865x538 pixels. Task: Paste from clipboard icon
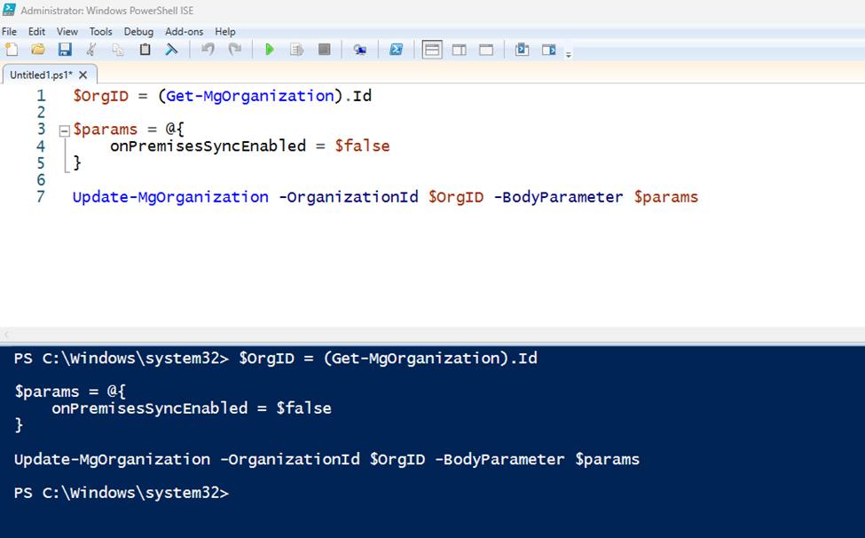(145, 50)
